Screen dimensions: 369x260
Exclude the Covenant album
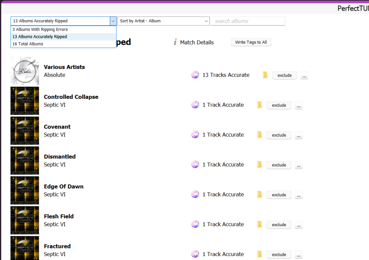[279, 135]
